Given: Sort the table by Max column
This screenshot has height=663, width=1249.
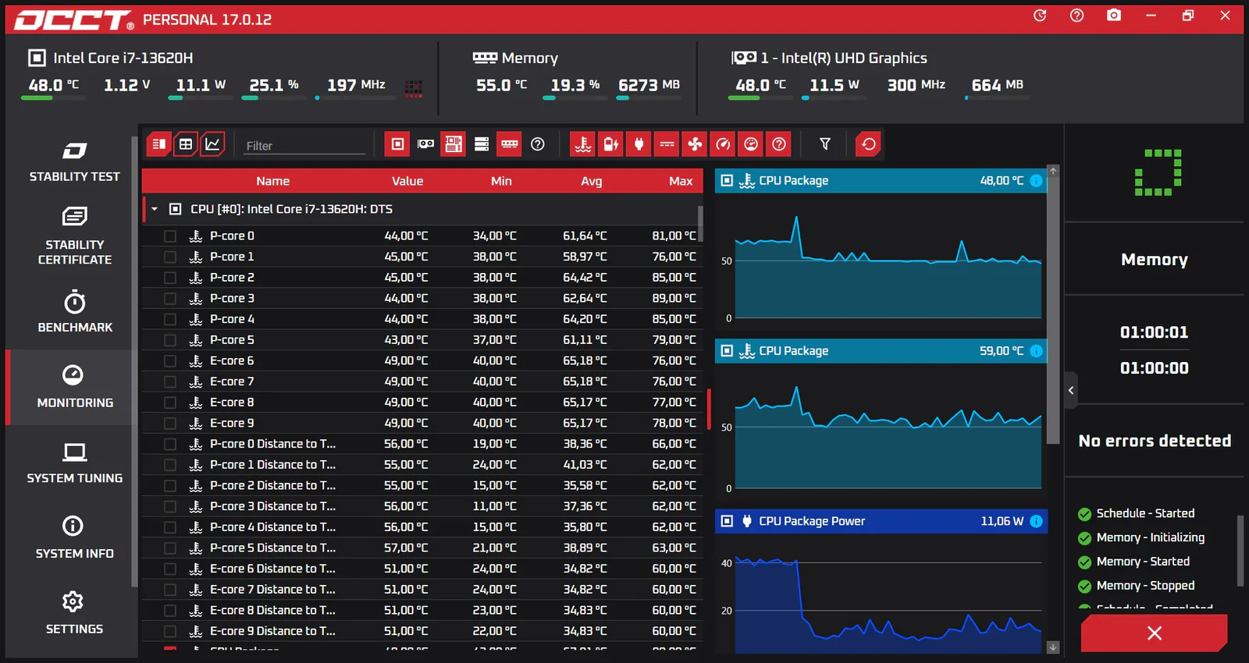Looking at the screenshot, I should click(x=681, y=181).
